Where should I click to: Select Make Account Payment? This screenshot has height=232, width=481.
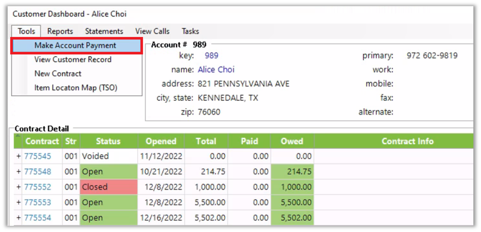(x=75, y=46)
